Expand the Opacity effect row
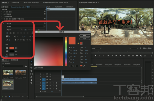Viewport: 154px width, 101px height. (x=2, y=14)
